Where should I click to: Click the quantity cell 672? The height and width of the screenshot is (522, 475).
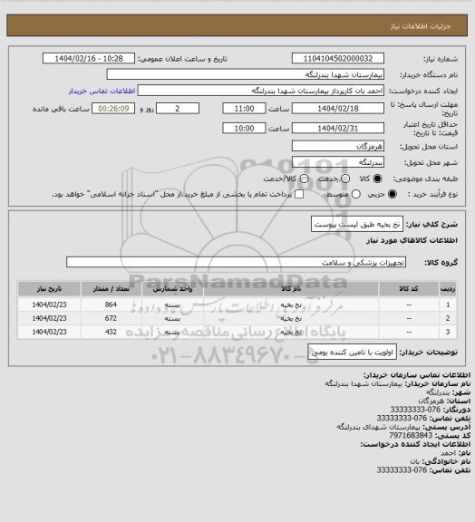[111, 318]
